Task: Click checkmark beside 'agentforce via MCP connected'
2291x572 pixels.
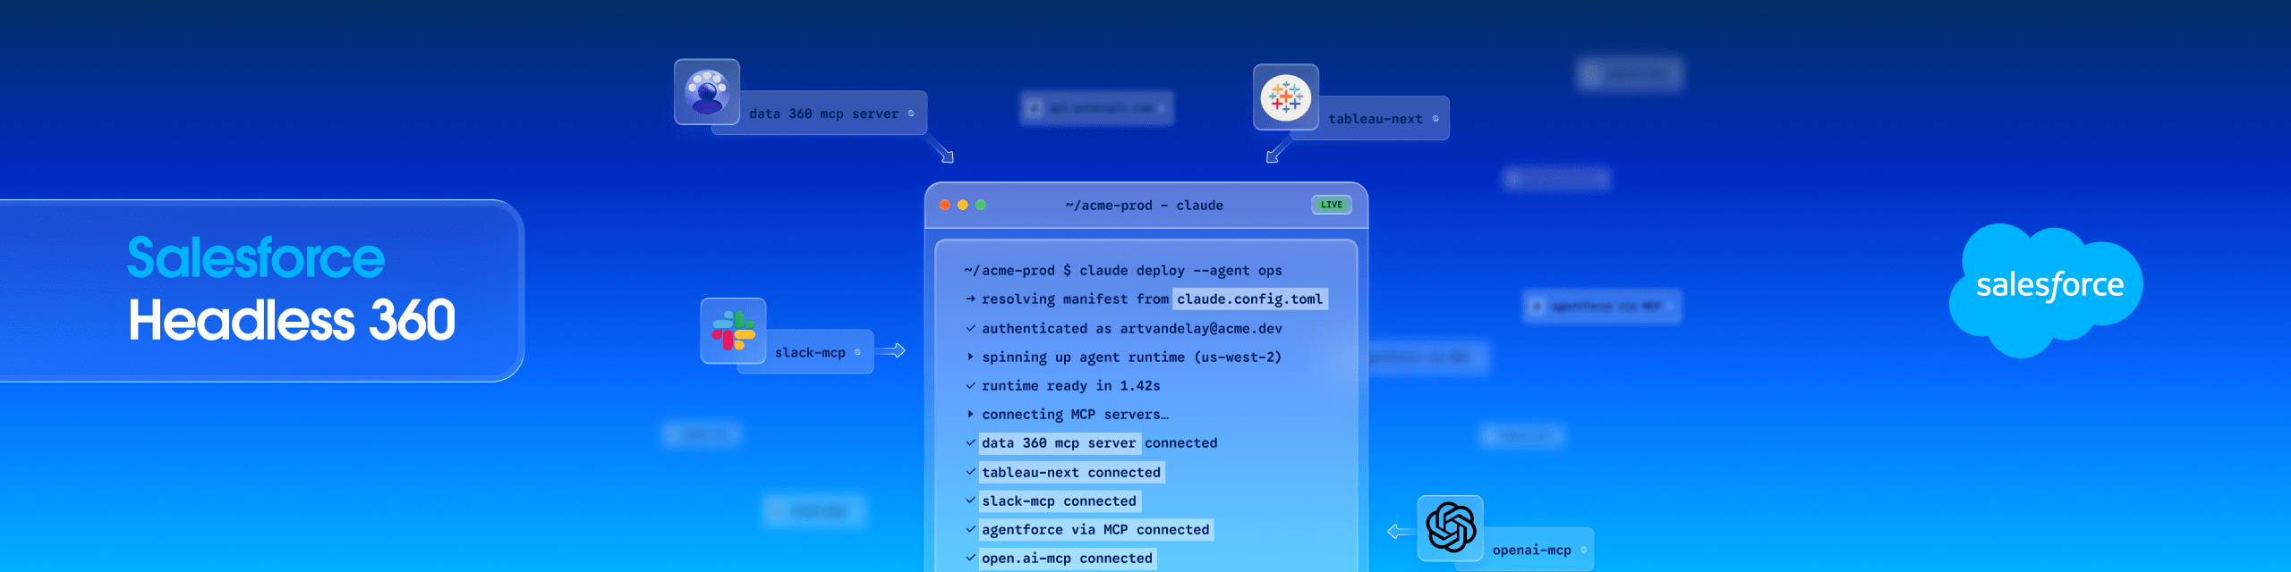Action: [x=970, y=529]
